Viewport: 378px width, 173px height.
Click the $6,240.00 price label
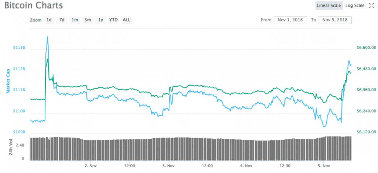click(366, 111)
